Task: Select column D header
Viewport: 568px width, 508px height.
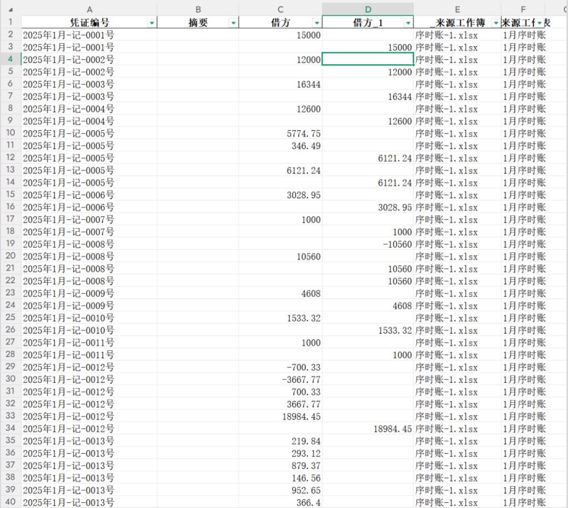Action: click(368, 10)
